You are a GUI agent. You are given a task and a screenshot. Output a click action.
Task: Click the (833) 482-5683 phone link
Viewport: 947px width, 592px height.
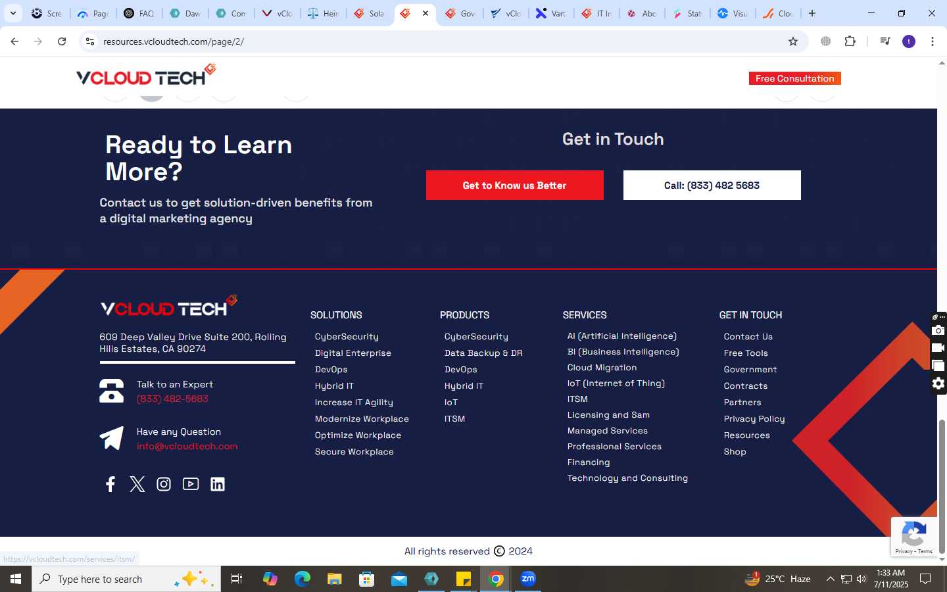172,399
